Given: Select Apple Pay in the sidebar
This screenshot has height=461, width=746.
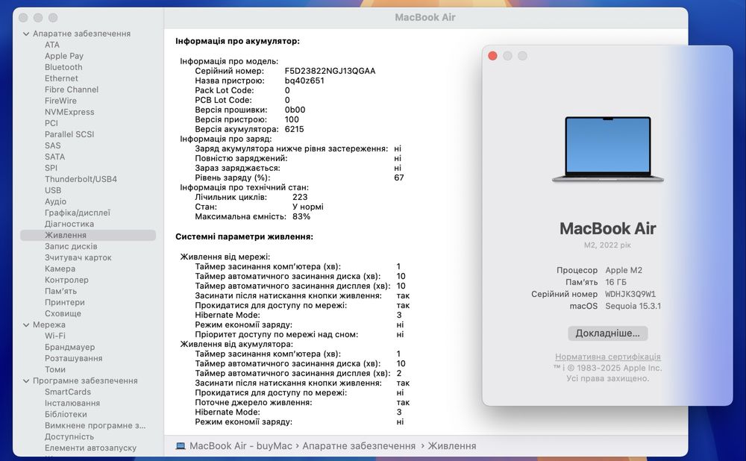Looking at the screenshot, I should (63, 56).
